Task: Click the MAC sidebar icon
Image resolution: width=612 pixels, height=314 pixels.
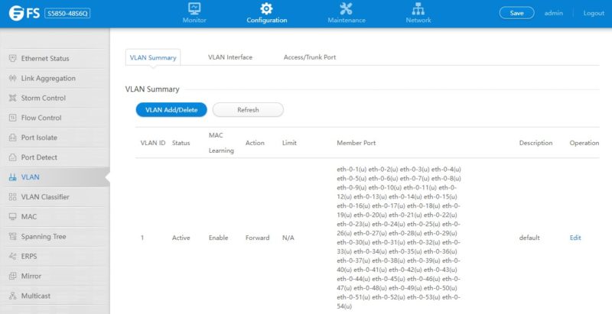Action: 12,217
